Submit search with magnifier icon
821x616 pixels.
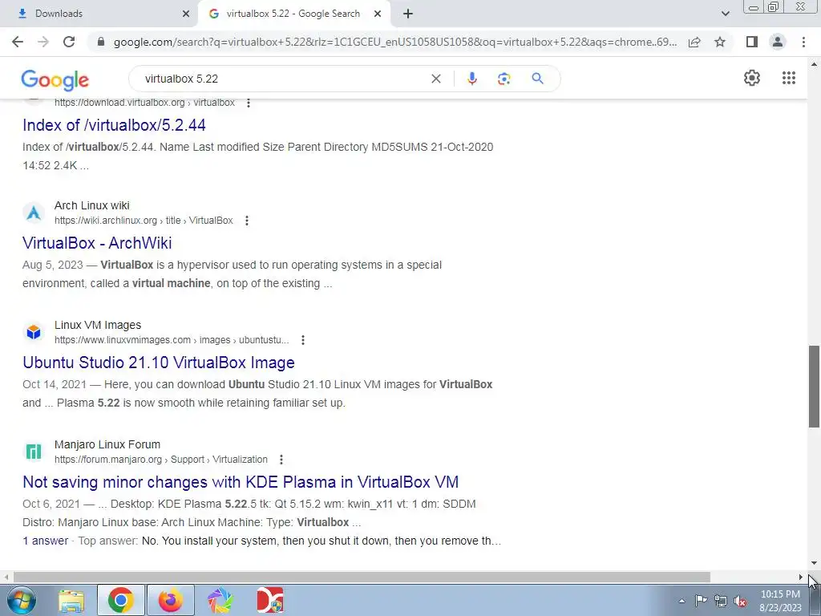pyautogui.click(x=537, y=79)
